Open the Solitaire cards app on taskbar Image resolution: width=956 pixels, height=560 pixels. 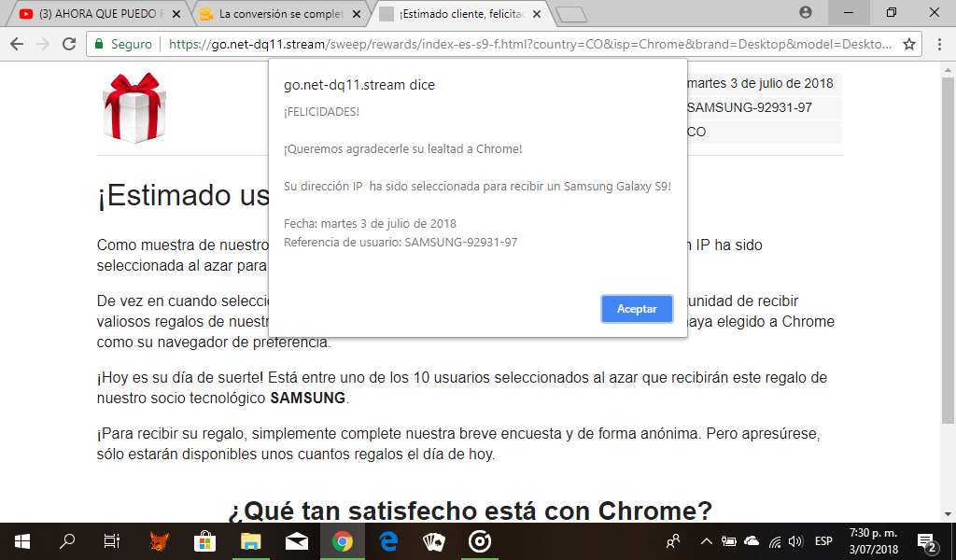coord(434,541)
